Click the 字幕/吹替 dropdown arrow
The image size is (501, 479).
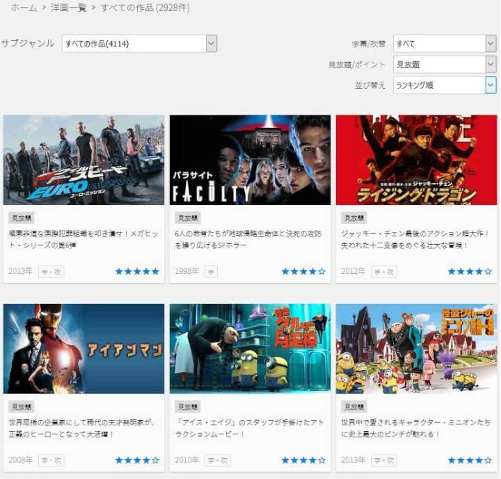(x=491, y=43)
